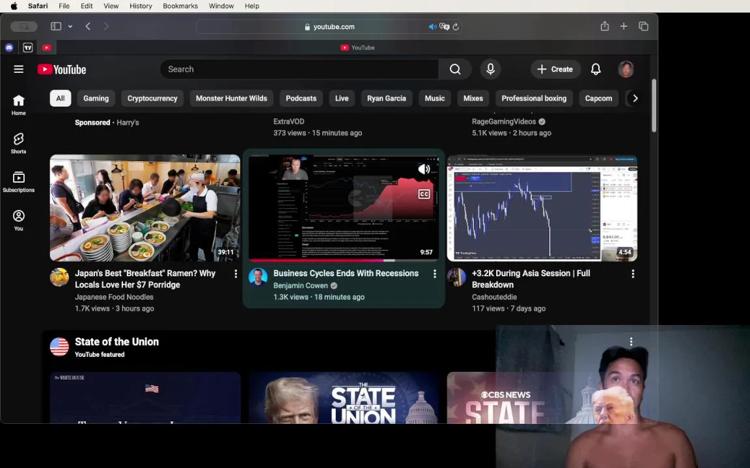
Task: Open options on the State of the Union shelf
Action: point(631,341)
